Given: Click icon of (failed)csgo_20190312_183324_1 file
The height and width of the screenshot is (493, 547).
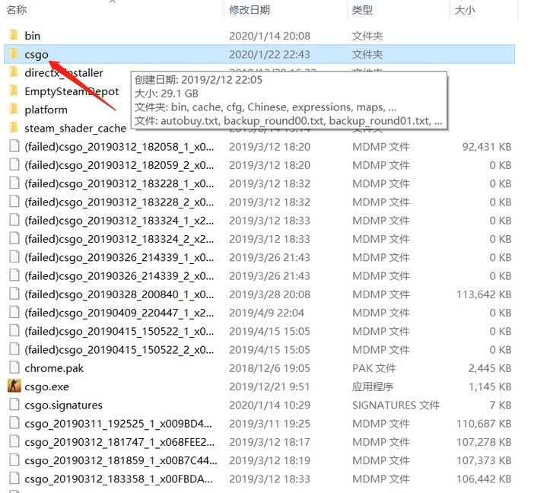Looking at the screenshot, I should (x=14, y=220).
